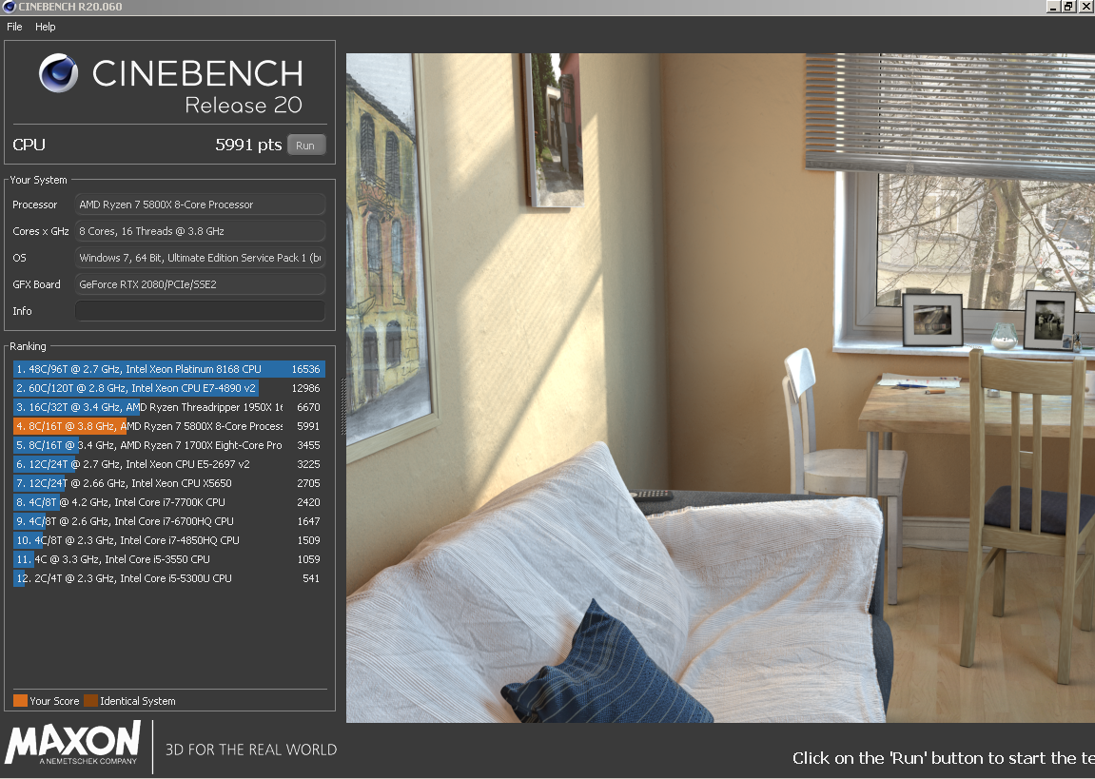Screen dimensions: 1095x779
Task: Open the File menu
Action: coord(14,27)
